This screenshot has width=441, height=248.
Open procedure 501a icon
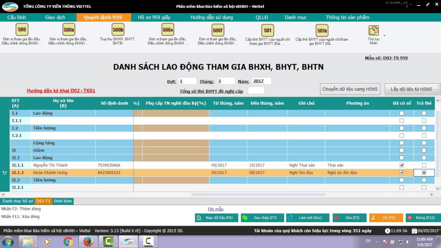click(x=322, y=30)
